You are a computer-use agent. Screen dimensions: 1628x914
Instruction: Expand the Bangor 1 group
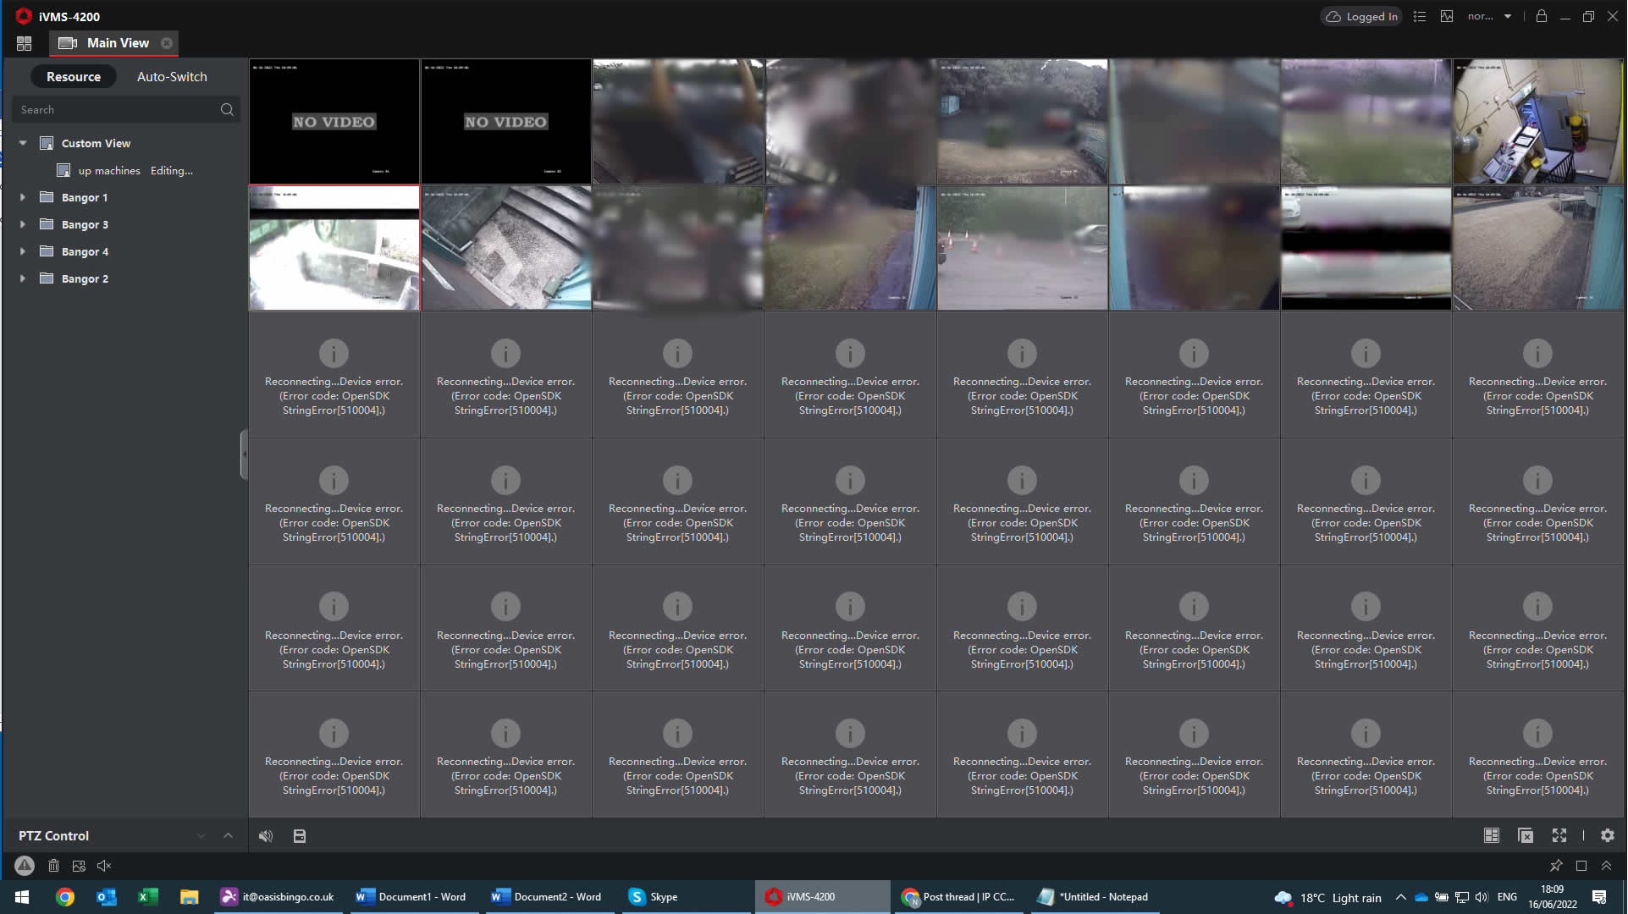pyautogui.click(x=23, y=197)
